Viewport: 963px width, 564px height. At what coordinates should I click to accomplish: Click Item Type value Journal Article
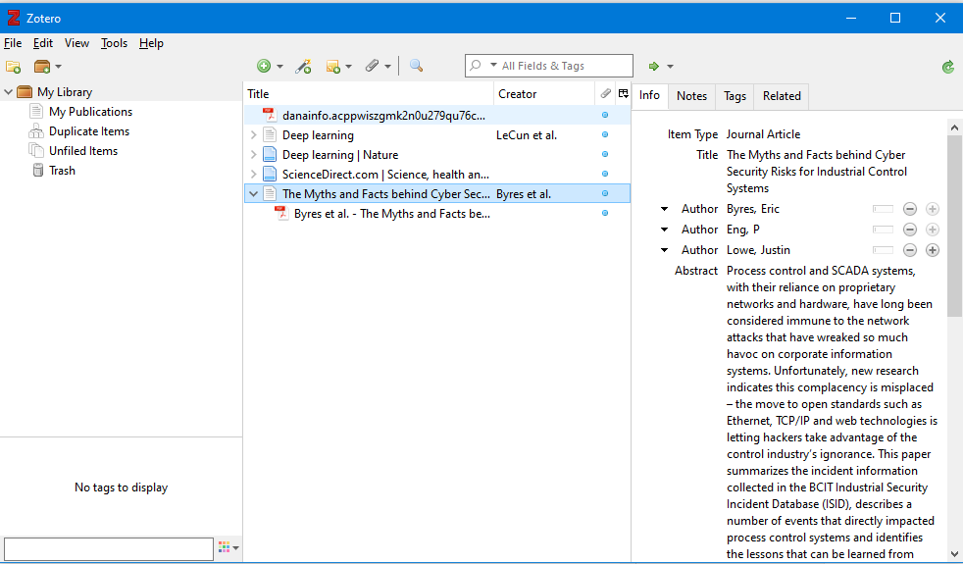[x=763, y=134]
